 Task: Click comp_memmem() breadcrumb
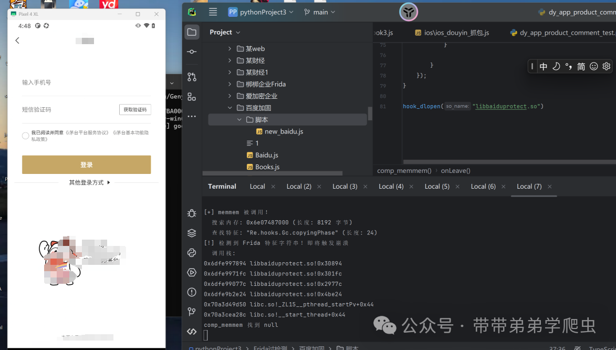[404, 171]
